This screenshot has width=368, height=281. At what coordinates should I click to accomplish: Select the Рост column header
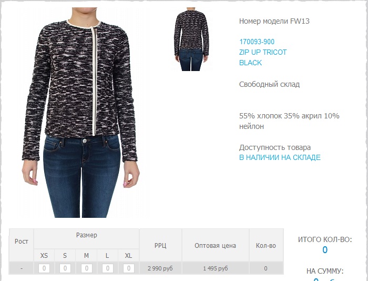point(22,242)
